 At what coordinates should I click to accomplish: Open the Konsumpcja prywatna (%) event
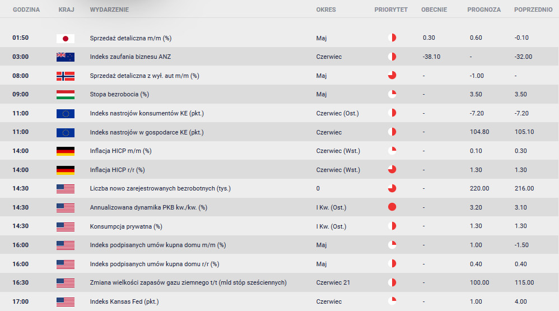pyautogui.click(x=126, y=226)
